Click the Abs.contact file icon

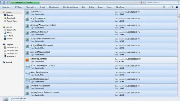(x=27, y=13)
